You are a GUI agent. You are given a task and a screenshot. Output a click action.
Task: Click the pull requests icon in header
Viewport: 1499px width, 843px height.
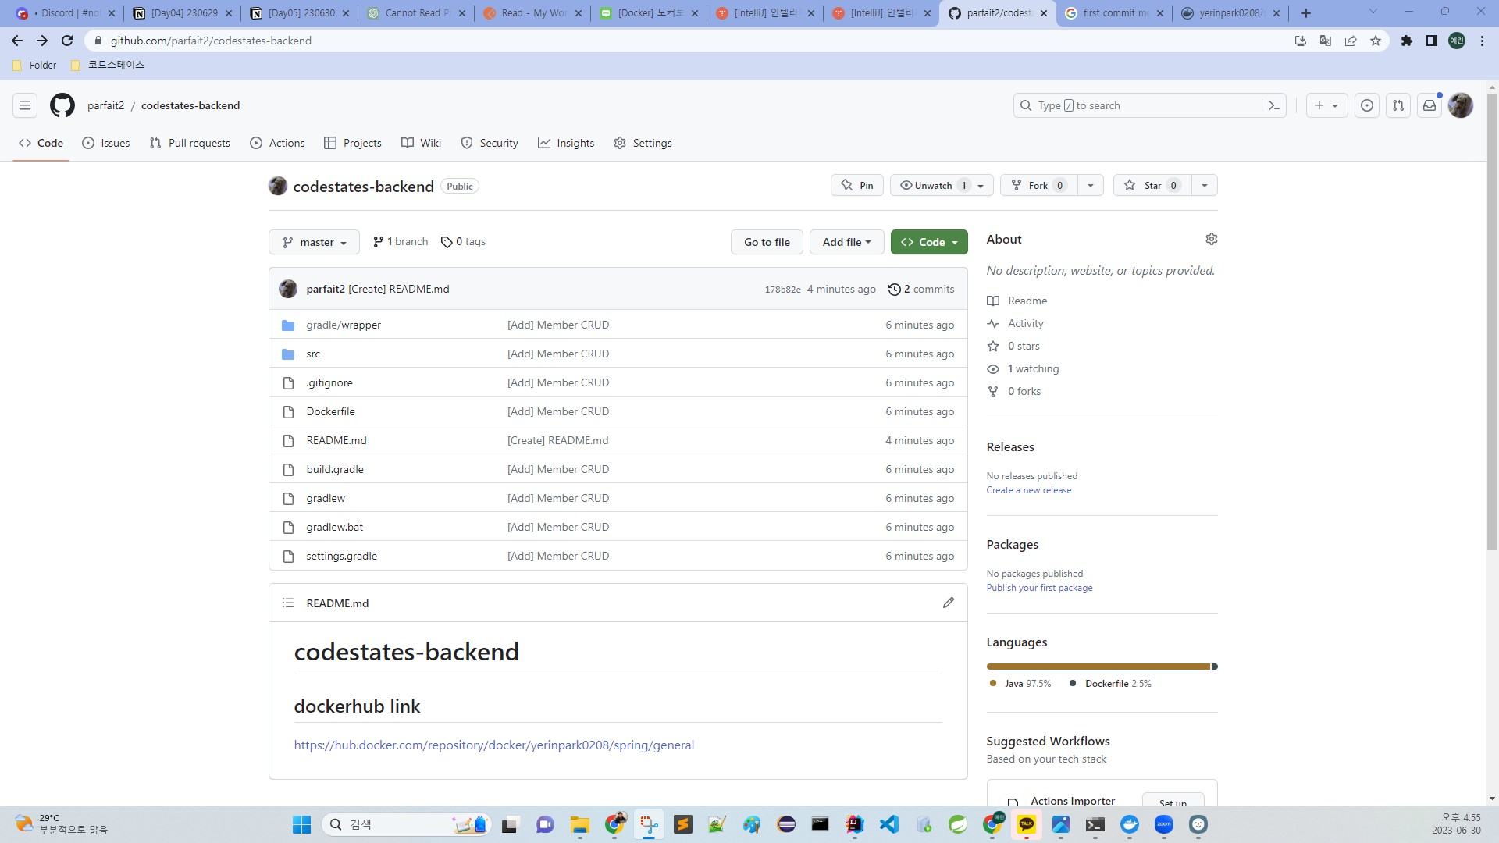point(1398,105)
